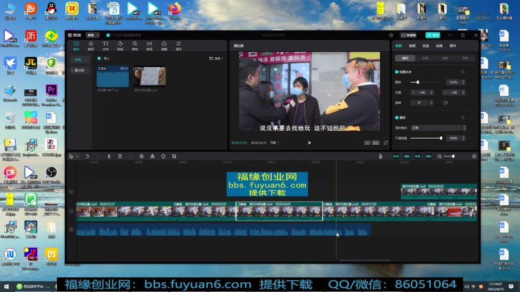Mute the audio track via its left icon

click(x=72, y=229)
